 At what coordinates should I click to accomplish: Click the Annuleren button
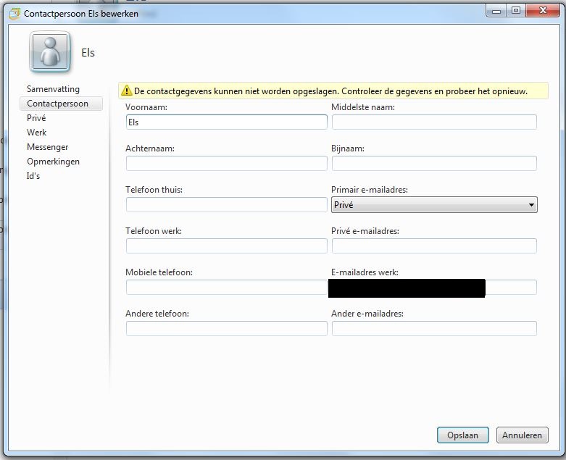[522, 435]
